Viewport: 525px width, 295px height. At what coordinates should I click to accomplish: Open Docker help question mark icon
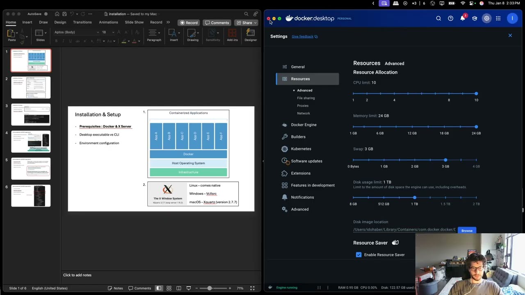[450, 18]
